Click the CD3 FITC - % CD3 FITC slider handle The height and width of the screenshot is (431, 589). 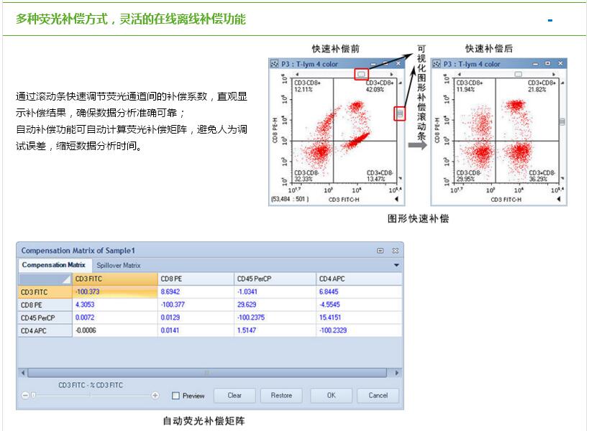pyautogui.click(x=33, y=395)
